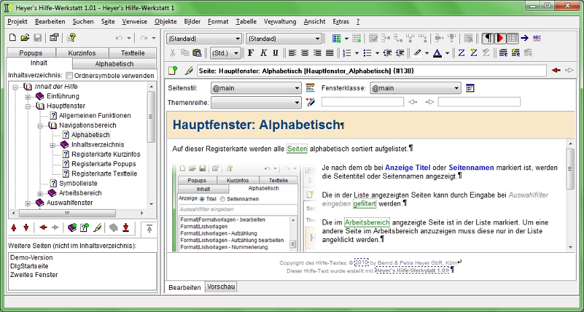Open the (Std.) font size dropdown

[x=225, y=53]
